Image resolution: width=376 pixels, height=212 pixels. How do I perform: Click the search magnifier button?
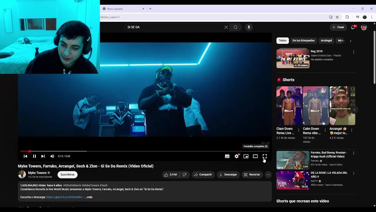point(236,27)
